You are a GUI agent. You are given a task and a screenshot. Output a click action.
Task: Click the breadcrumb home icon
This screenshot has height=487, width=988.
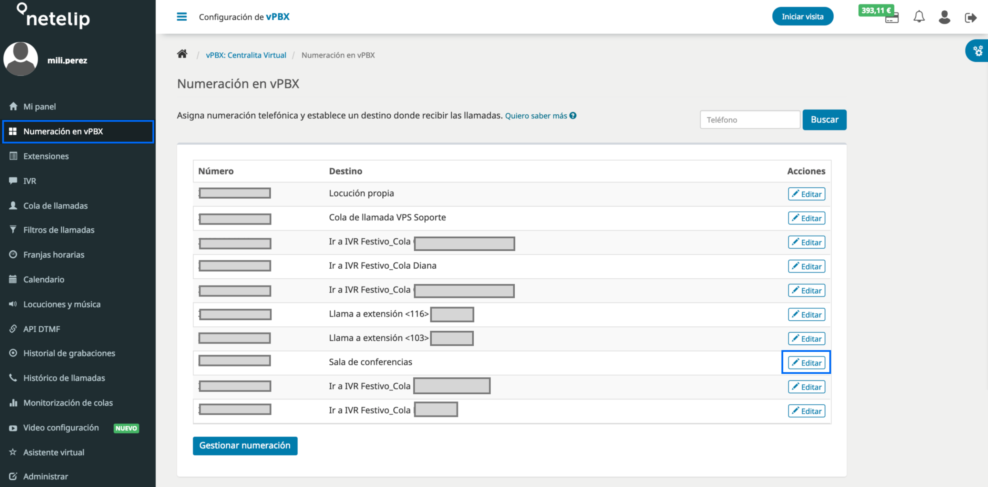click(182, 54)
